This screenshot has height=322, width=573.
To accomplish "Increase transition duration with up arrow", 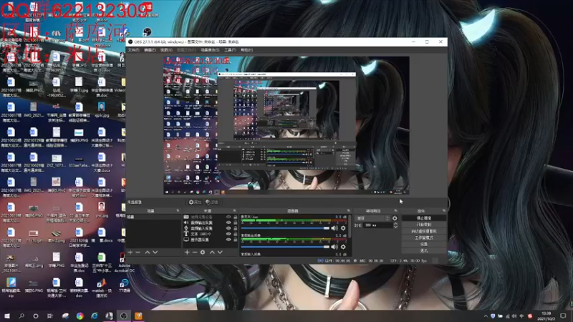I will 395,224.
